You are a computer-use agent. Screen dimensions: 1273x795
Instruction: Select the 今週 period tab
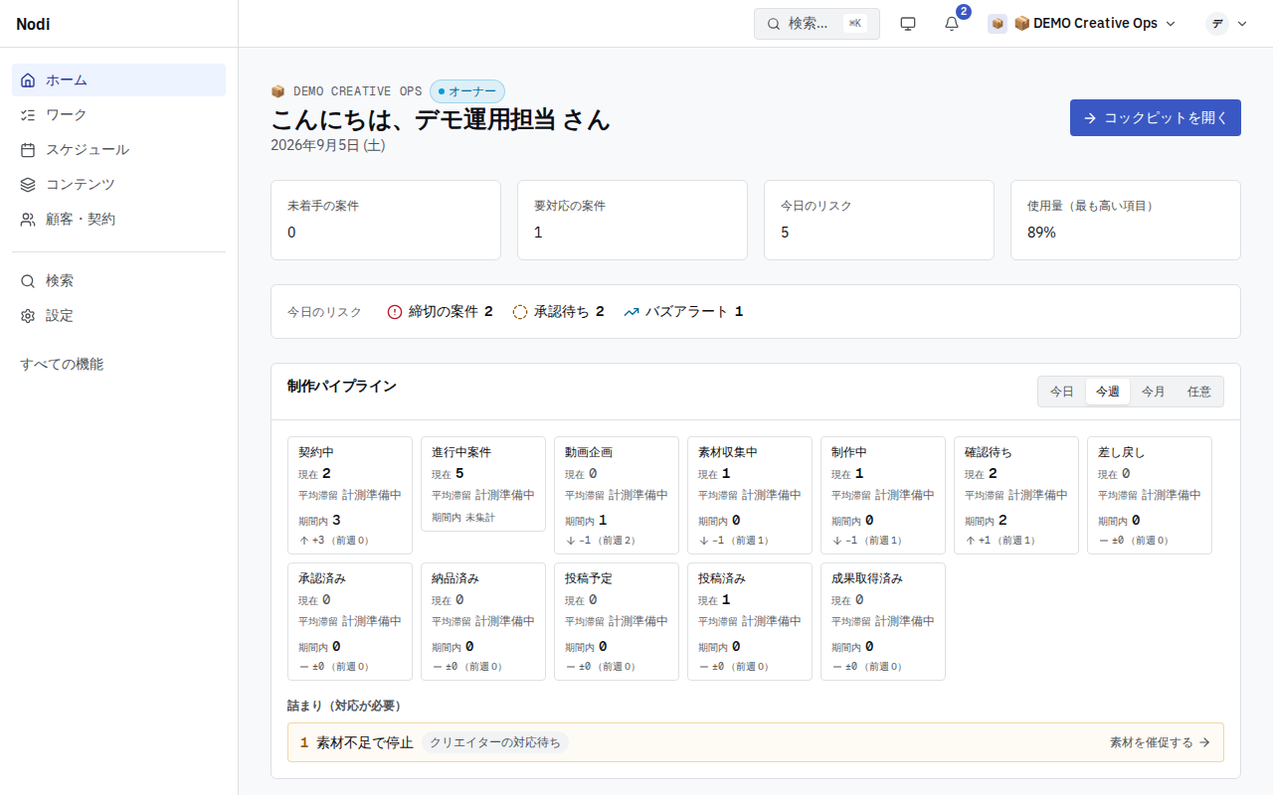click(1108, 392)
